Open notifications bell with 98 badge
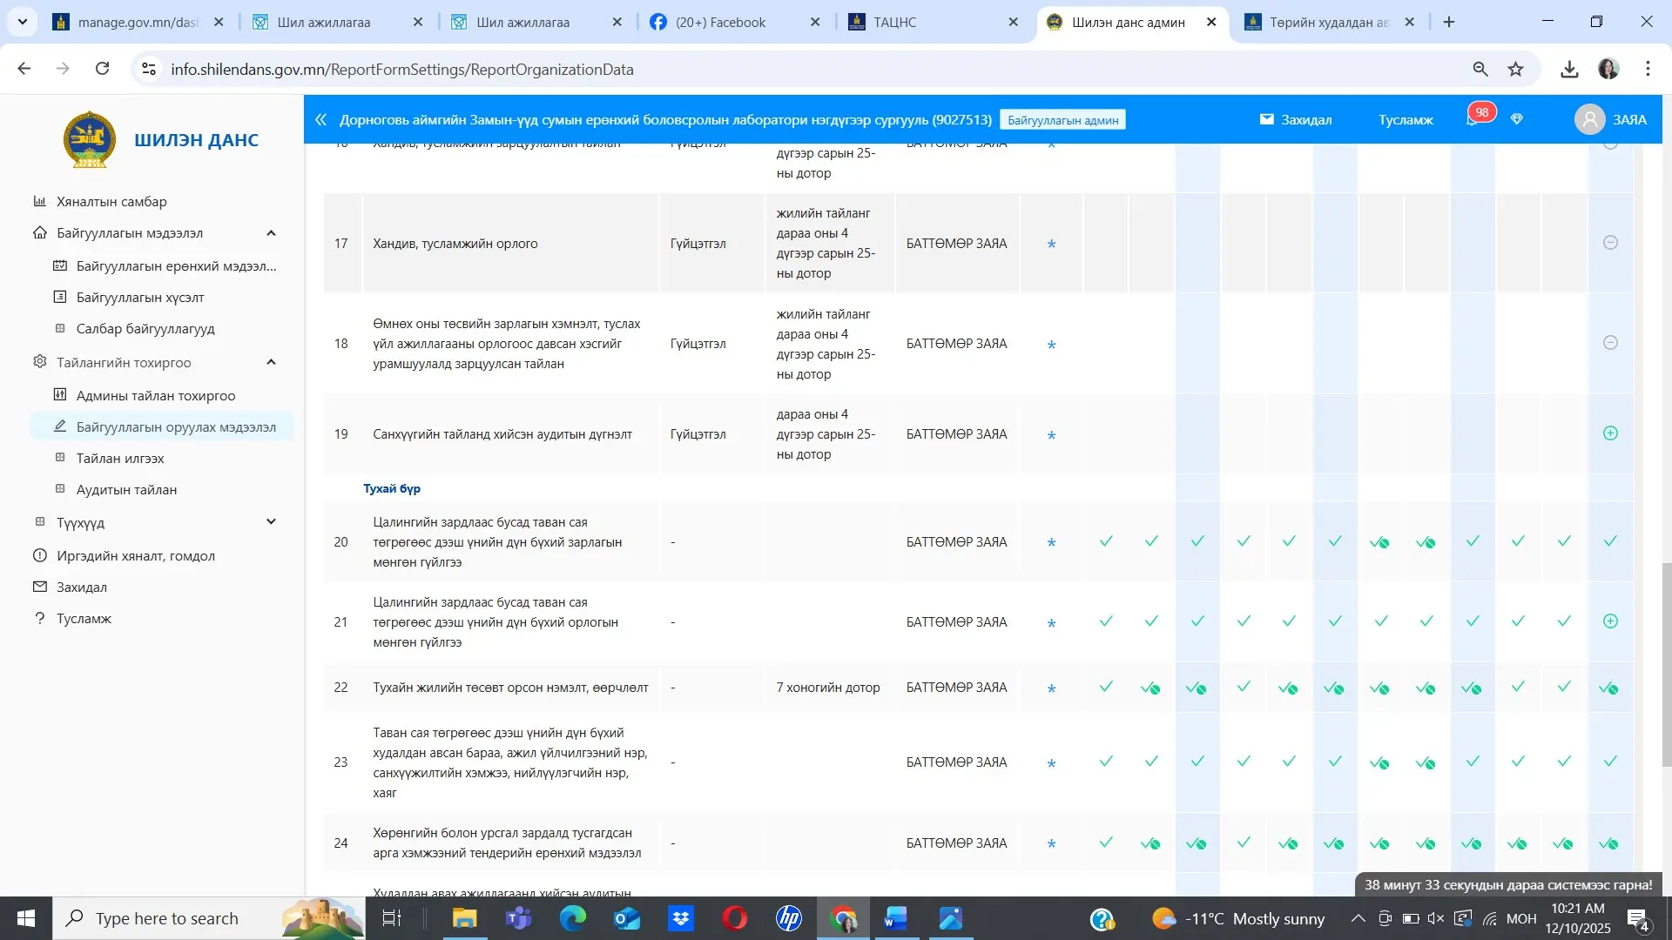This screenshot has width=1672, height=940. [1473, 119]
